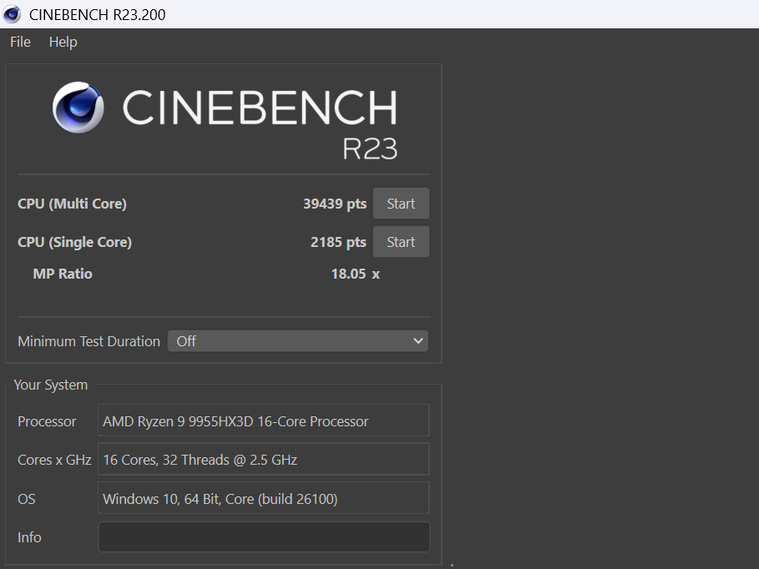Viewport: 759px width, 569px height.
Task: Open the Minimum Test Duration dropdown
Action: click(x=298, y=341)
